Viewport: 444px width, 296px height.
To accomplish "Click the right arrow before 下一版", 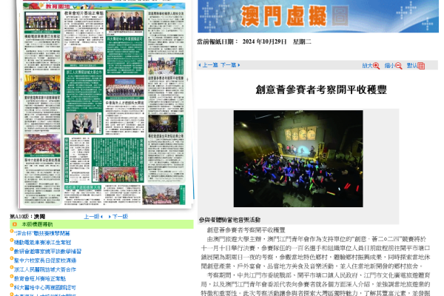I will 110,217.
